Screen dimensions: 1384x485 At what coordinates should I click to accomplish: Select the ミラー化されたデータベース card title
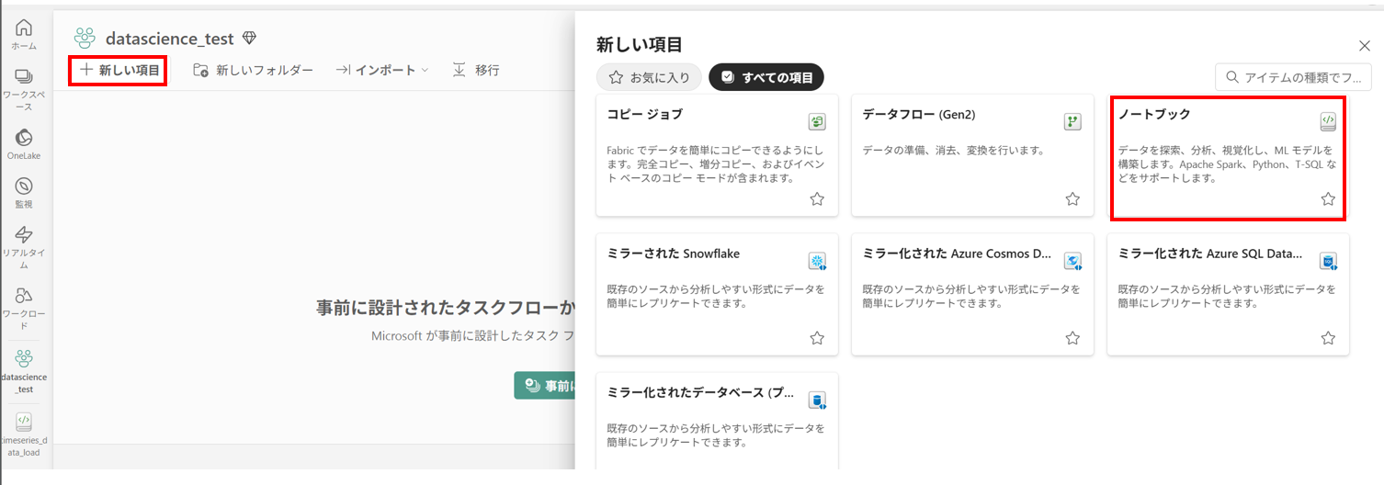point(699,392)
